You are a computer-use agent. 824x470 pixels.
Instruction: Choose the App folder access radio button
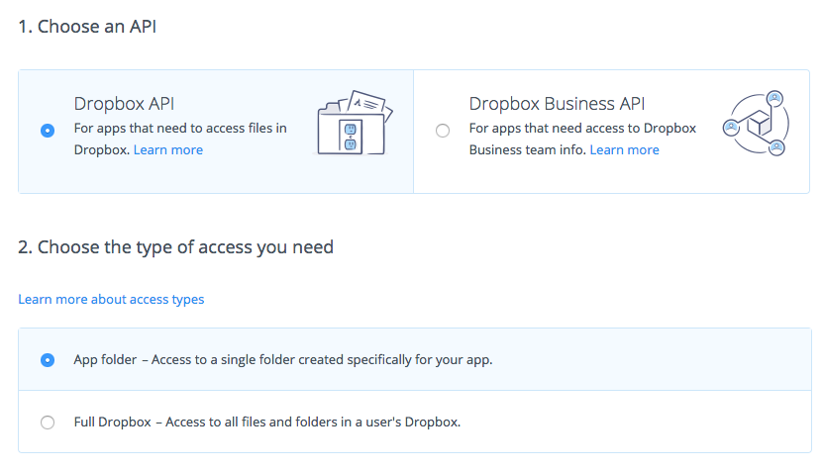click(x=48, y=360)
